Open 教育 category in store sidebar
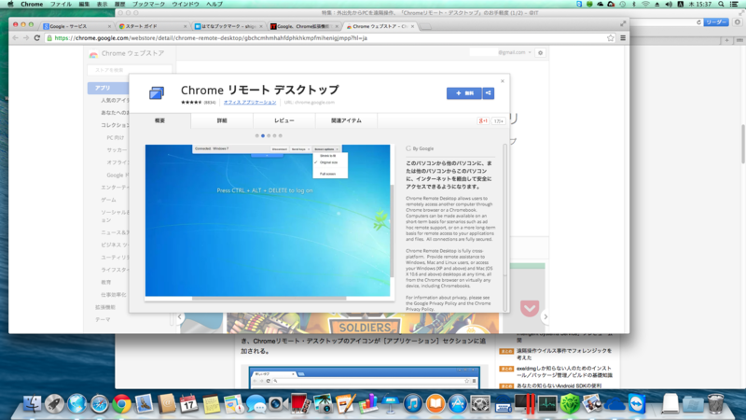 coord(106,283)
